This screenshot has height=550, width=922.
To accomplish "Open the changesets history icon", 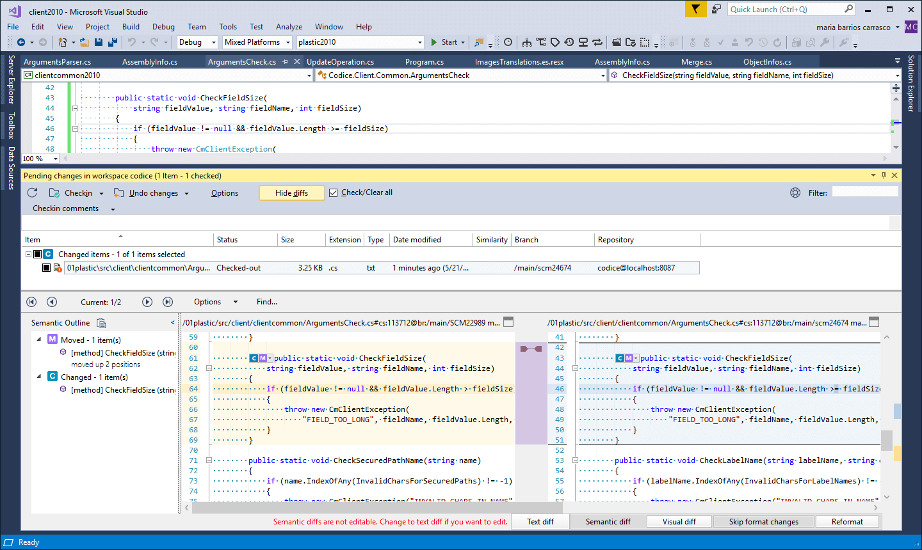I will [569, 42].
